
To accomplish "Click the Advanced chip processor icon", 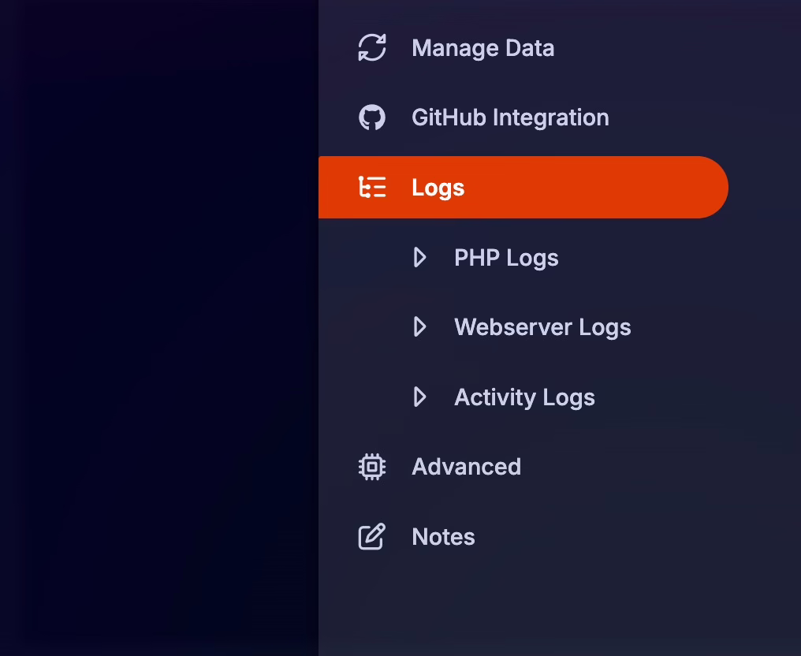I will point(372,467).
